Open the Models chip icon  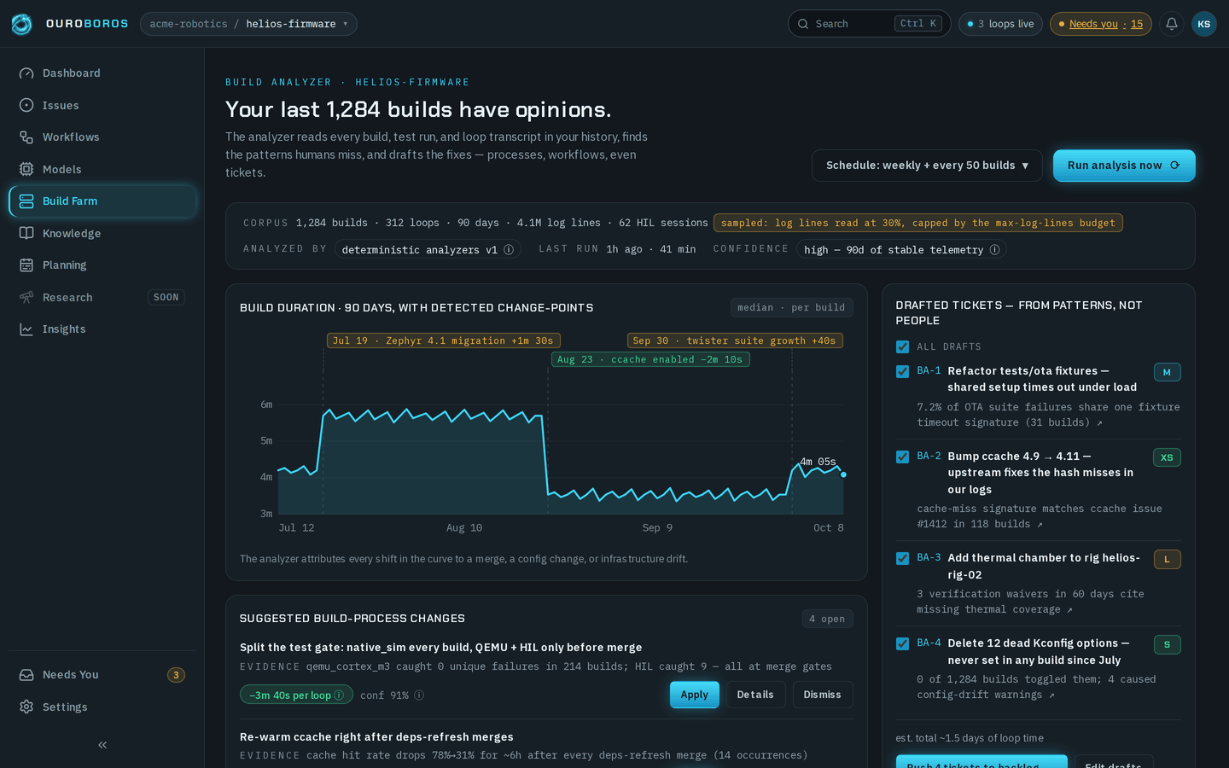pos(26,169)
